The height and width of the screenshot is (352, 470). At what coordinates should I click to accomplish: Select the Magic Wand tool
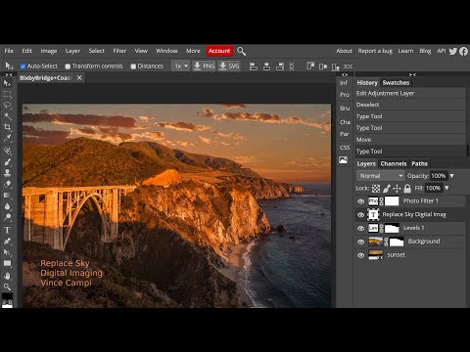(7, 116)
